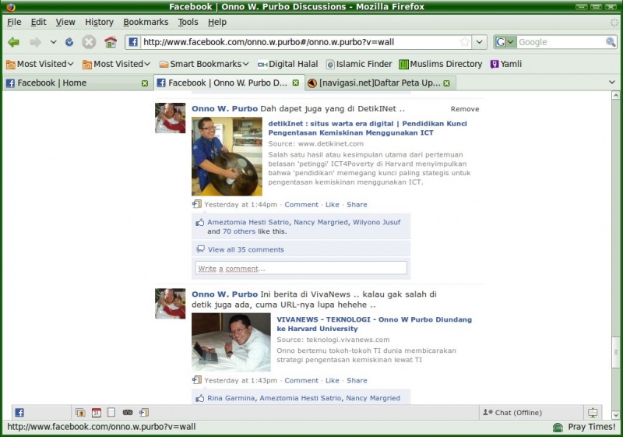Click the Facebook icon in the bottom bar
623x437 pixels.
coord(19,412)
